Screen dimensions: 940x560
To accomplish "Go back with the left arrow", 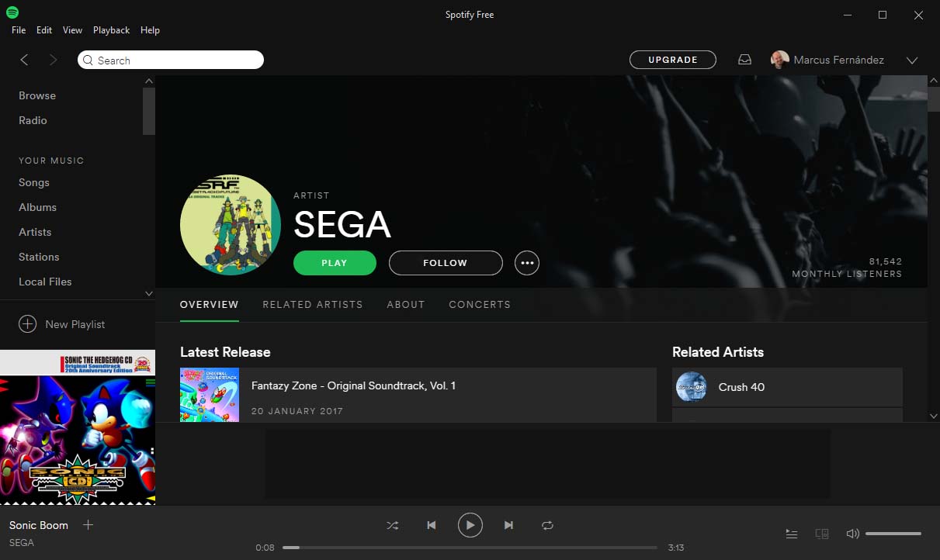I will click(x=24, y=60).
